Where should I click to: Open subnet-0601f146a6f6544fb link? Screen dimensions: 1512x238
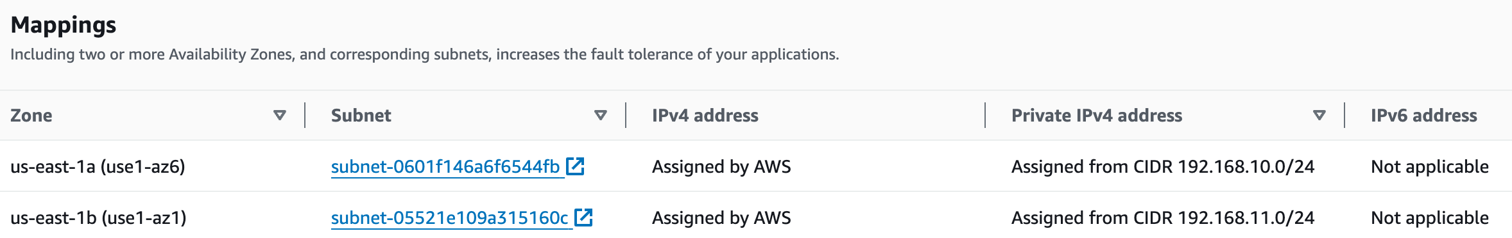pos(445,166)
